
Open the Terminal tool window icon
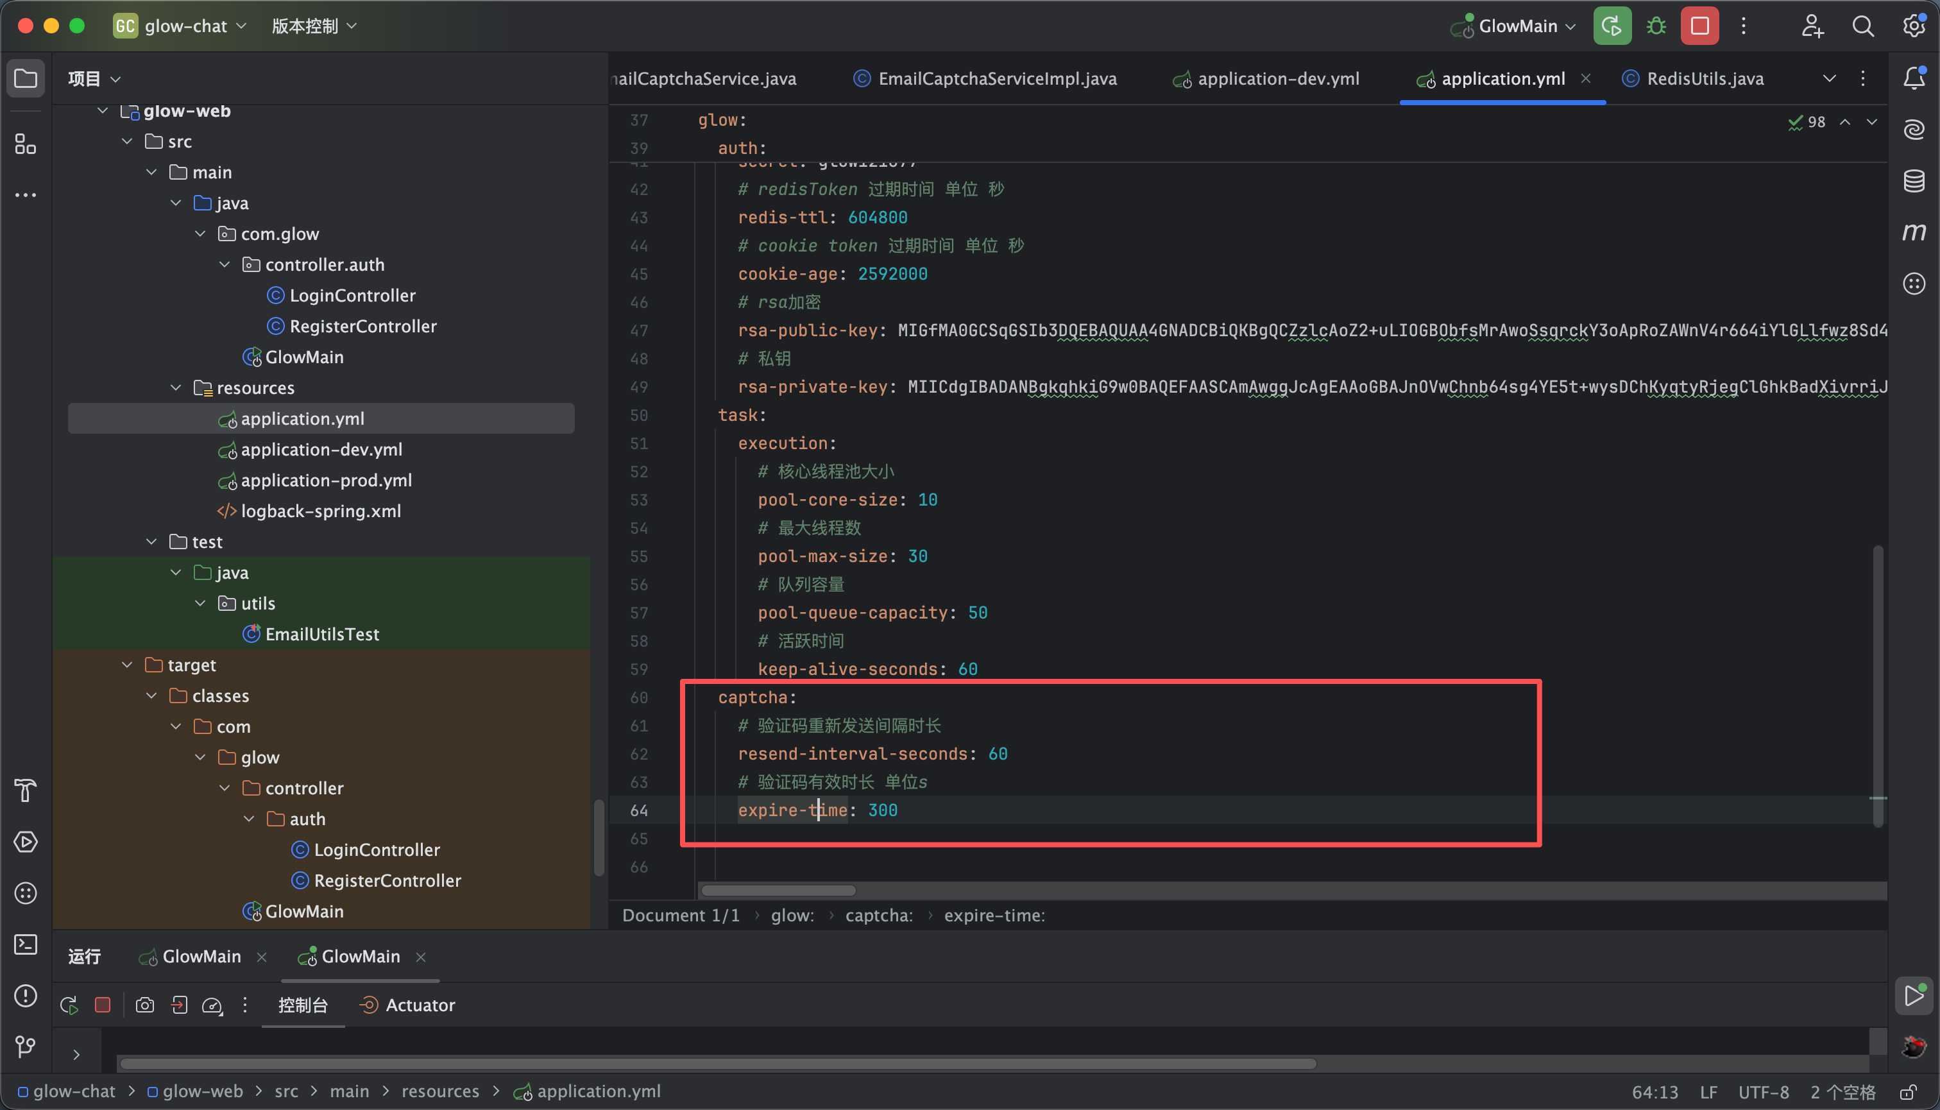(x=25, y=944)
